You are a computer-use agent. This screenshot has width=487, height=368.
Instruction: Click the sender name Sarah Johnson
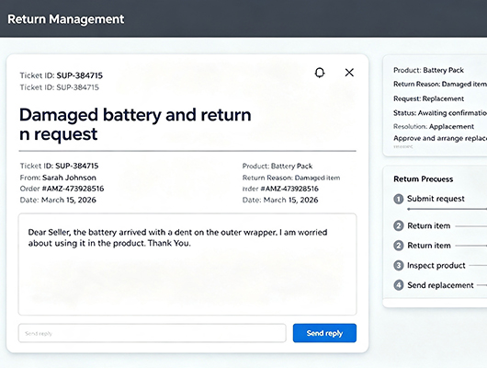pos(69,178)
